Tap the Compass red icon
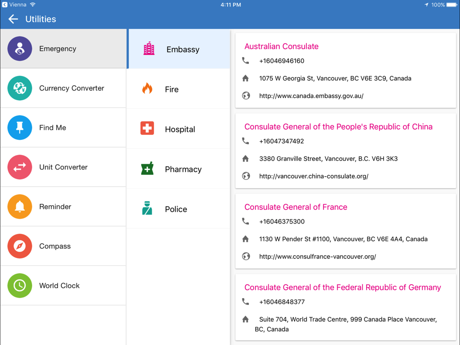Screen dimensions: 460x345 pos(20,246)
